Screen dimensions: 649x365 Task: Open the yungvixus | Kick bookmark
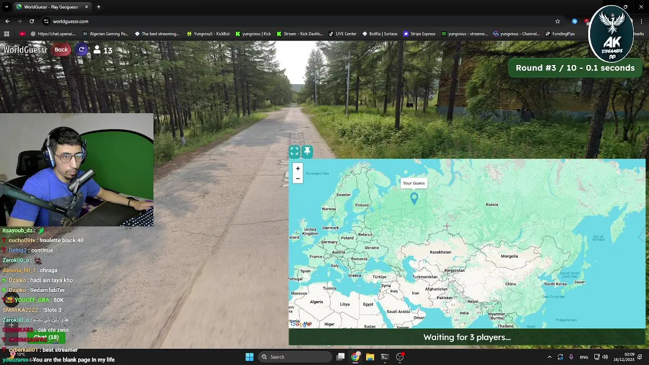[x=253, y=34]
